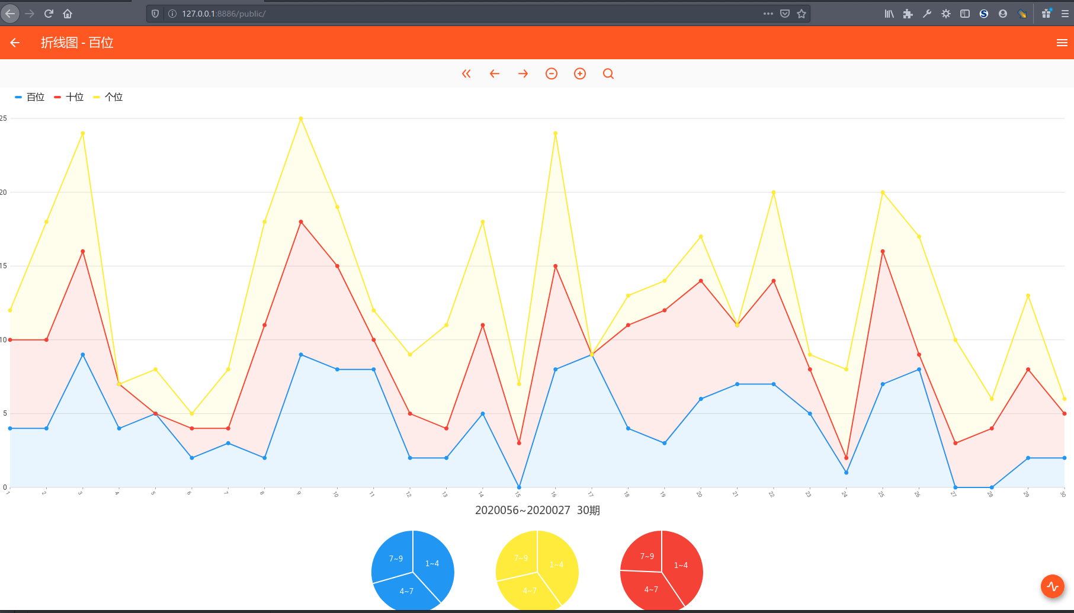Increase periods with plus circle icon
Image resolution: width=1074 pixels, height=613 pixels.
(580, 73)
